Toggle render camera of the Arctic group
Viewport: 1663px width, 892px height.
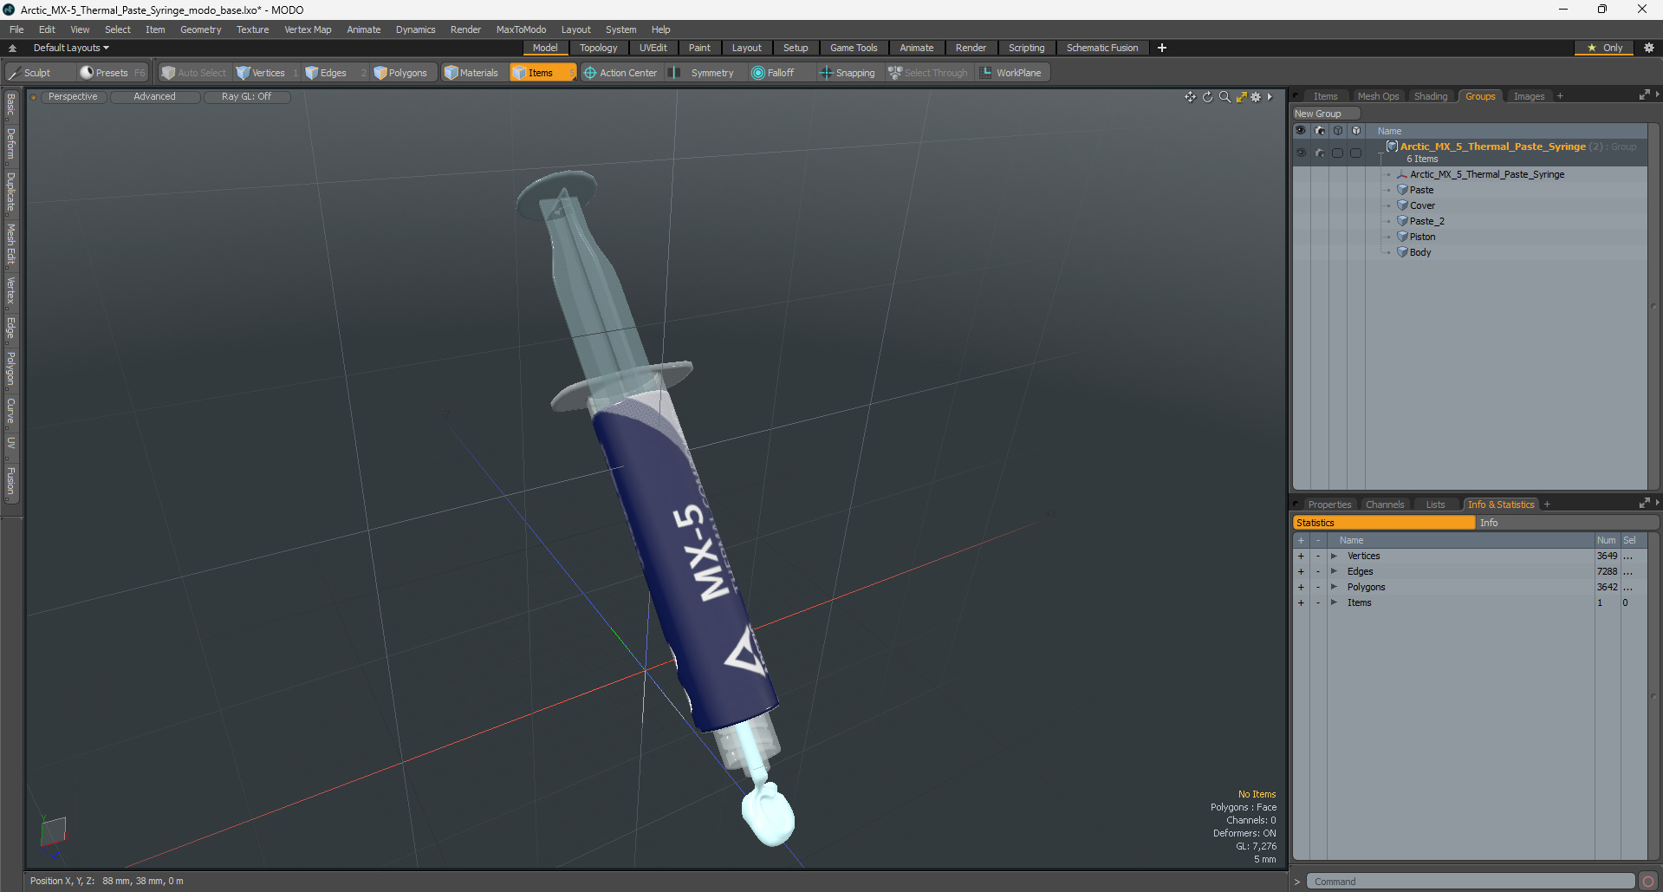coord(1319,153)
